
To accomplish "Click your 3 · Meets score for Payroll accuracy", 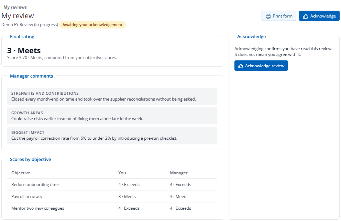I will 127,197.
